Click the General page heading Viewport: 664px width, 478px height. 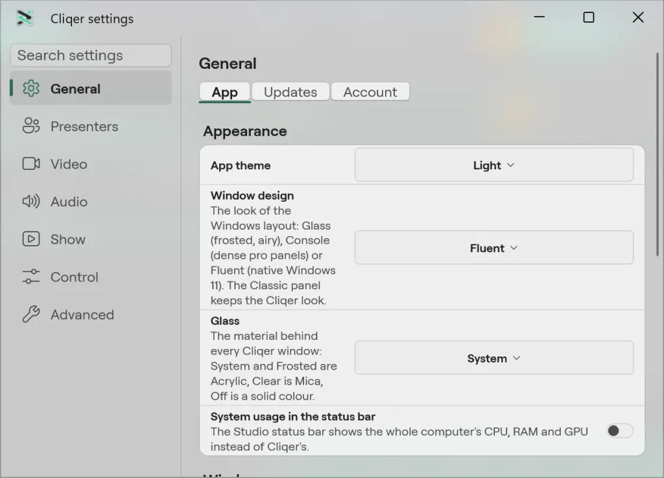coord(228,64)
